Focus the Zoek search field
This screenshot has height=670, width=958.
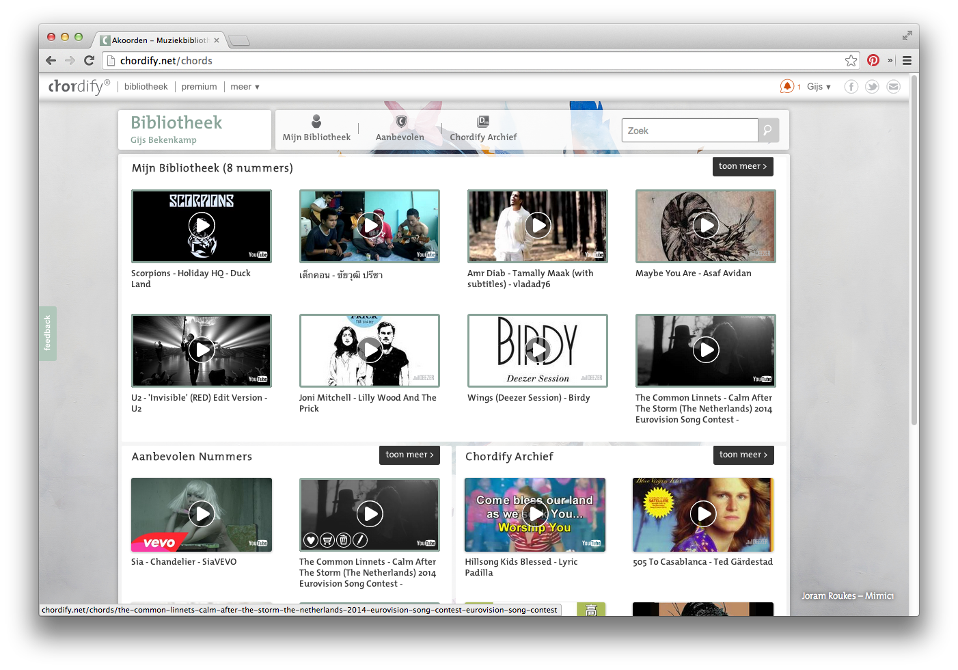click(689, 130)
